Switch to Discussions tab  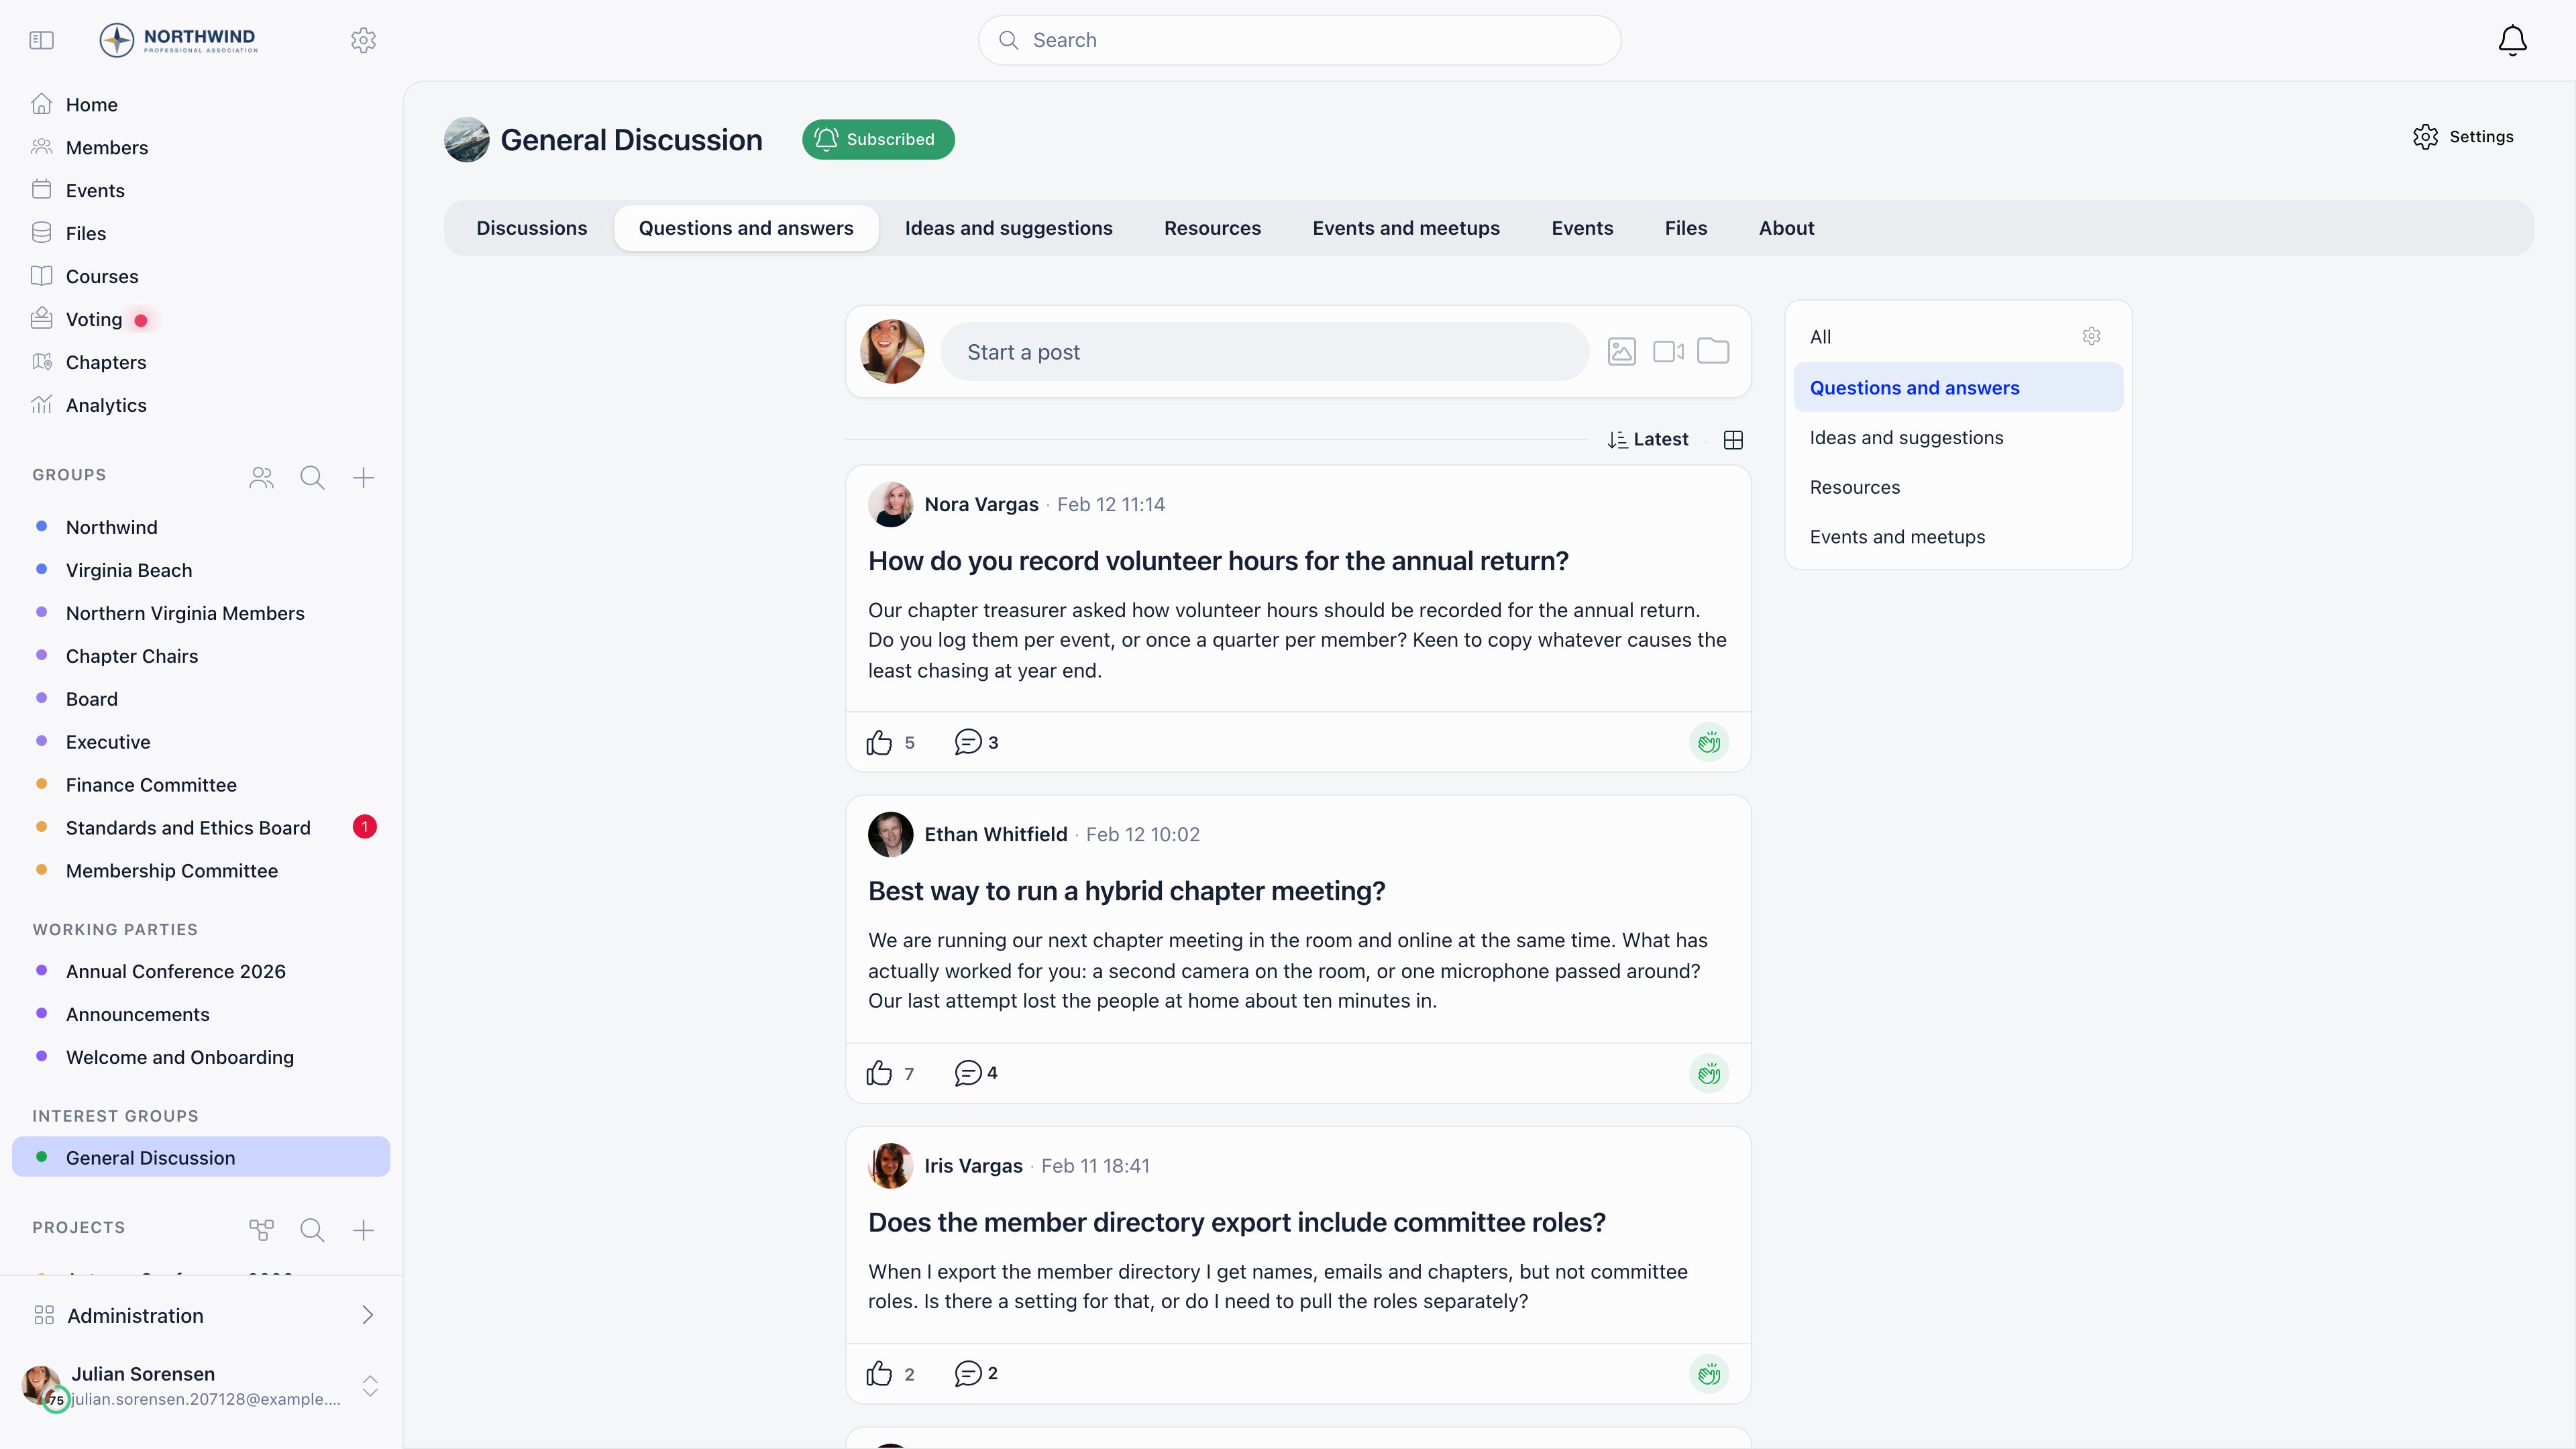coord(531,228)
